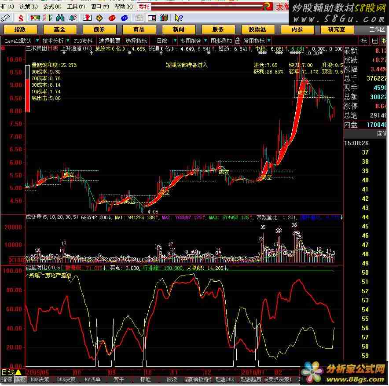Screen dimensions: 389x386
Task: Click the 所属: 房地产指数 label
Action: (50, 275)
